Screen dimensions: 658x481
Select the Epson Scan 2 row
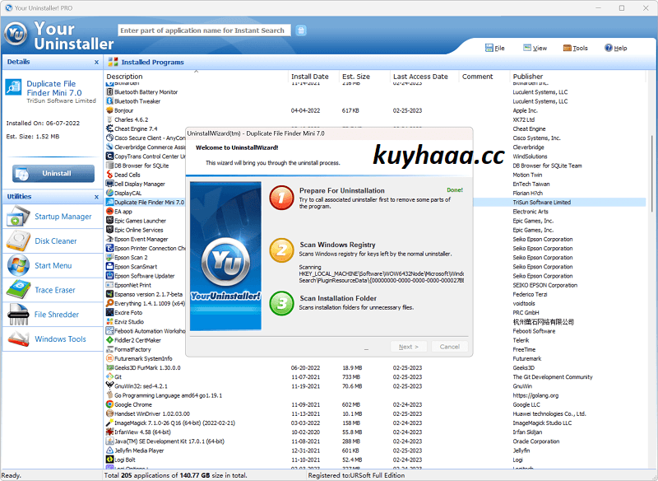tap(374, 258)
